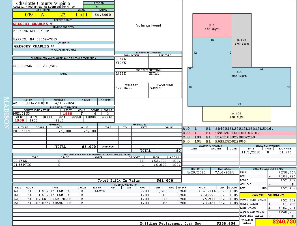Select the mailing address 64 King George Rd
The width and height of the screenshot is (297, 226).
pyautogui.click(x=31, y=31)
